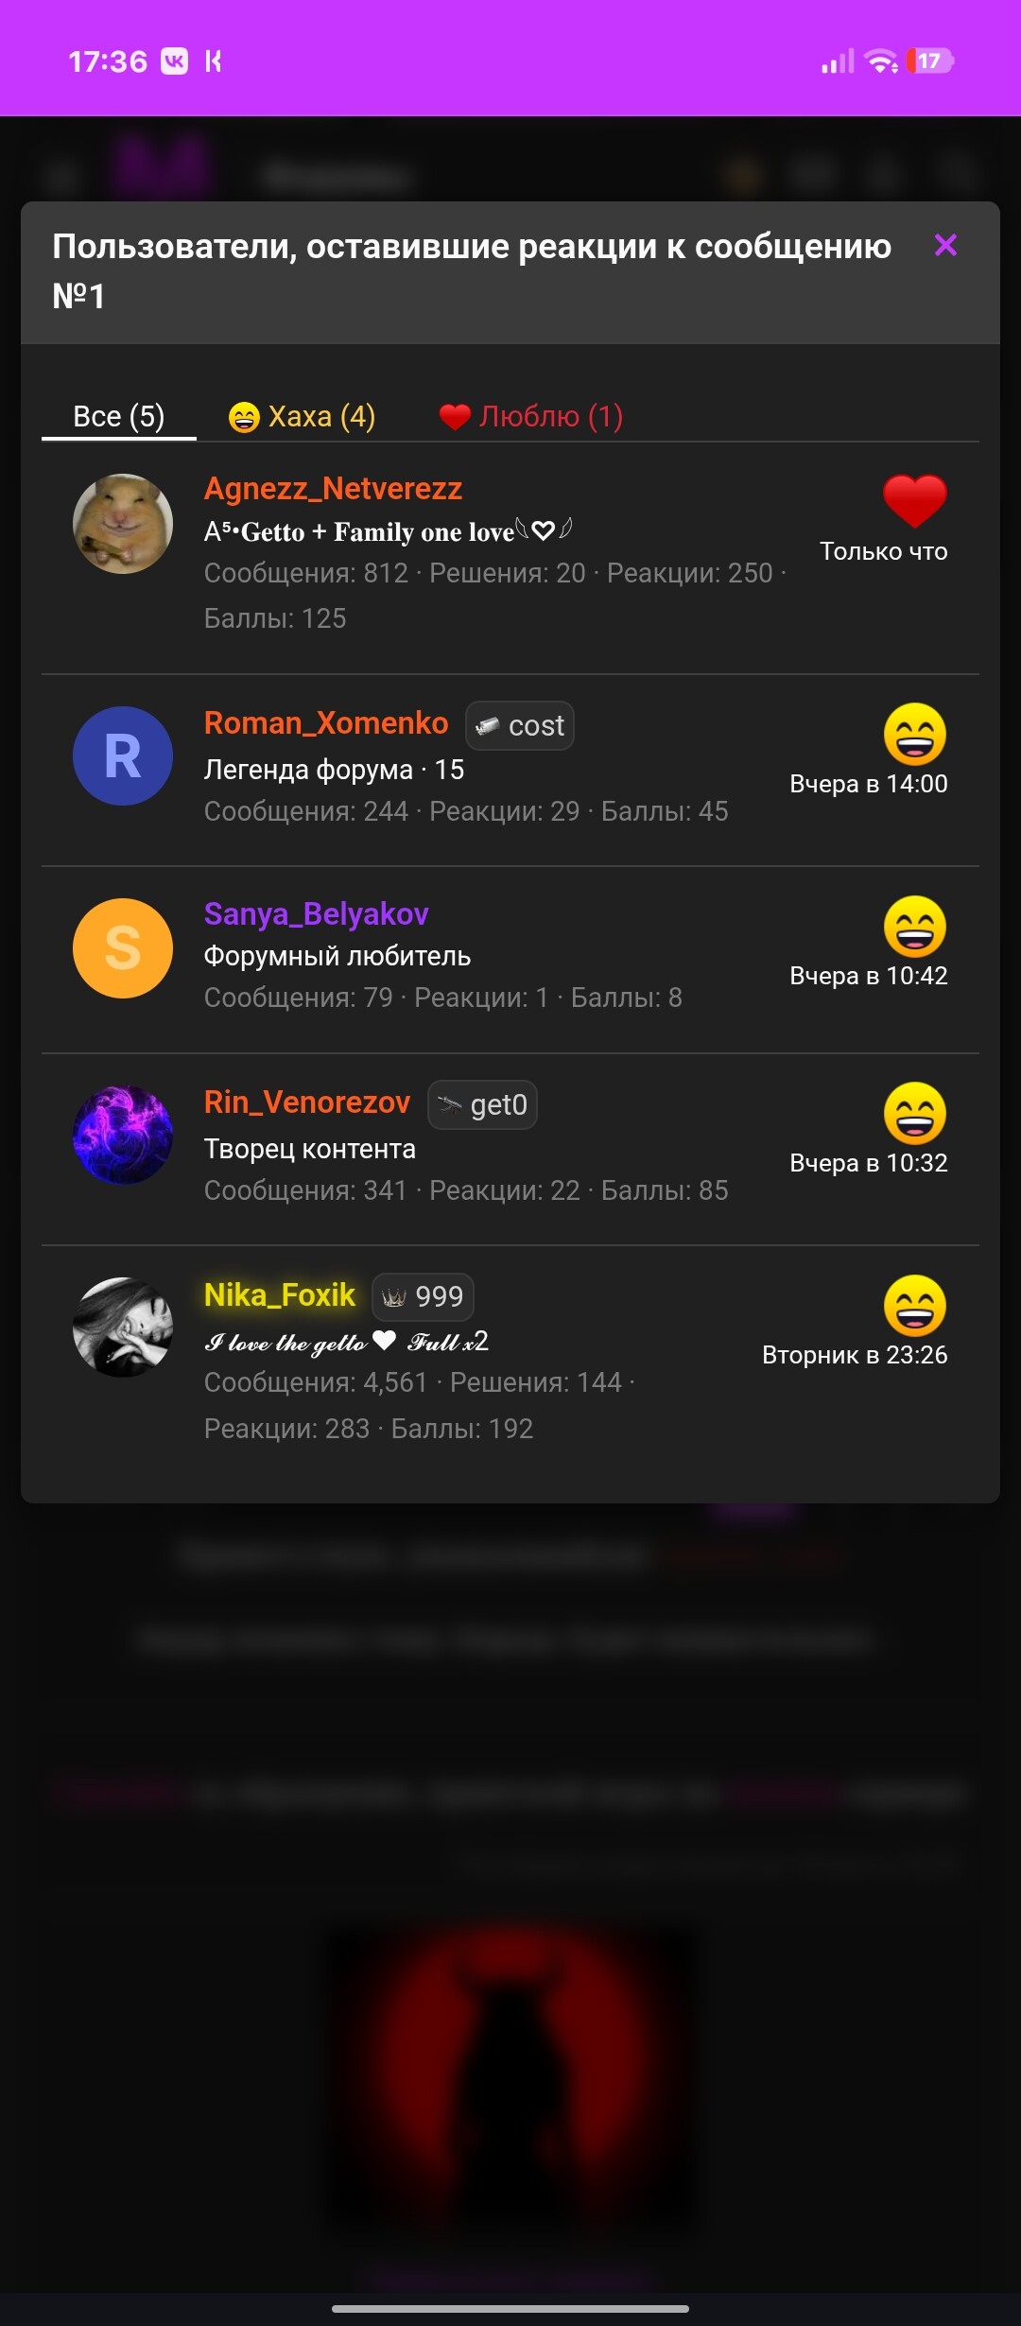
Task: Tap the orange S avatar
Action: (x=123, y=948)
